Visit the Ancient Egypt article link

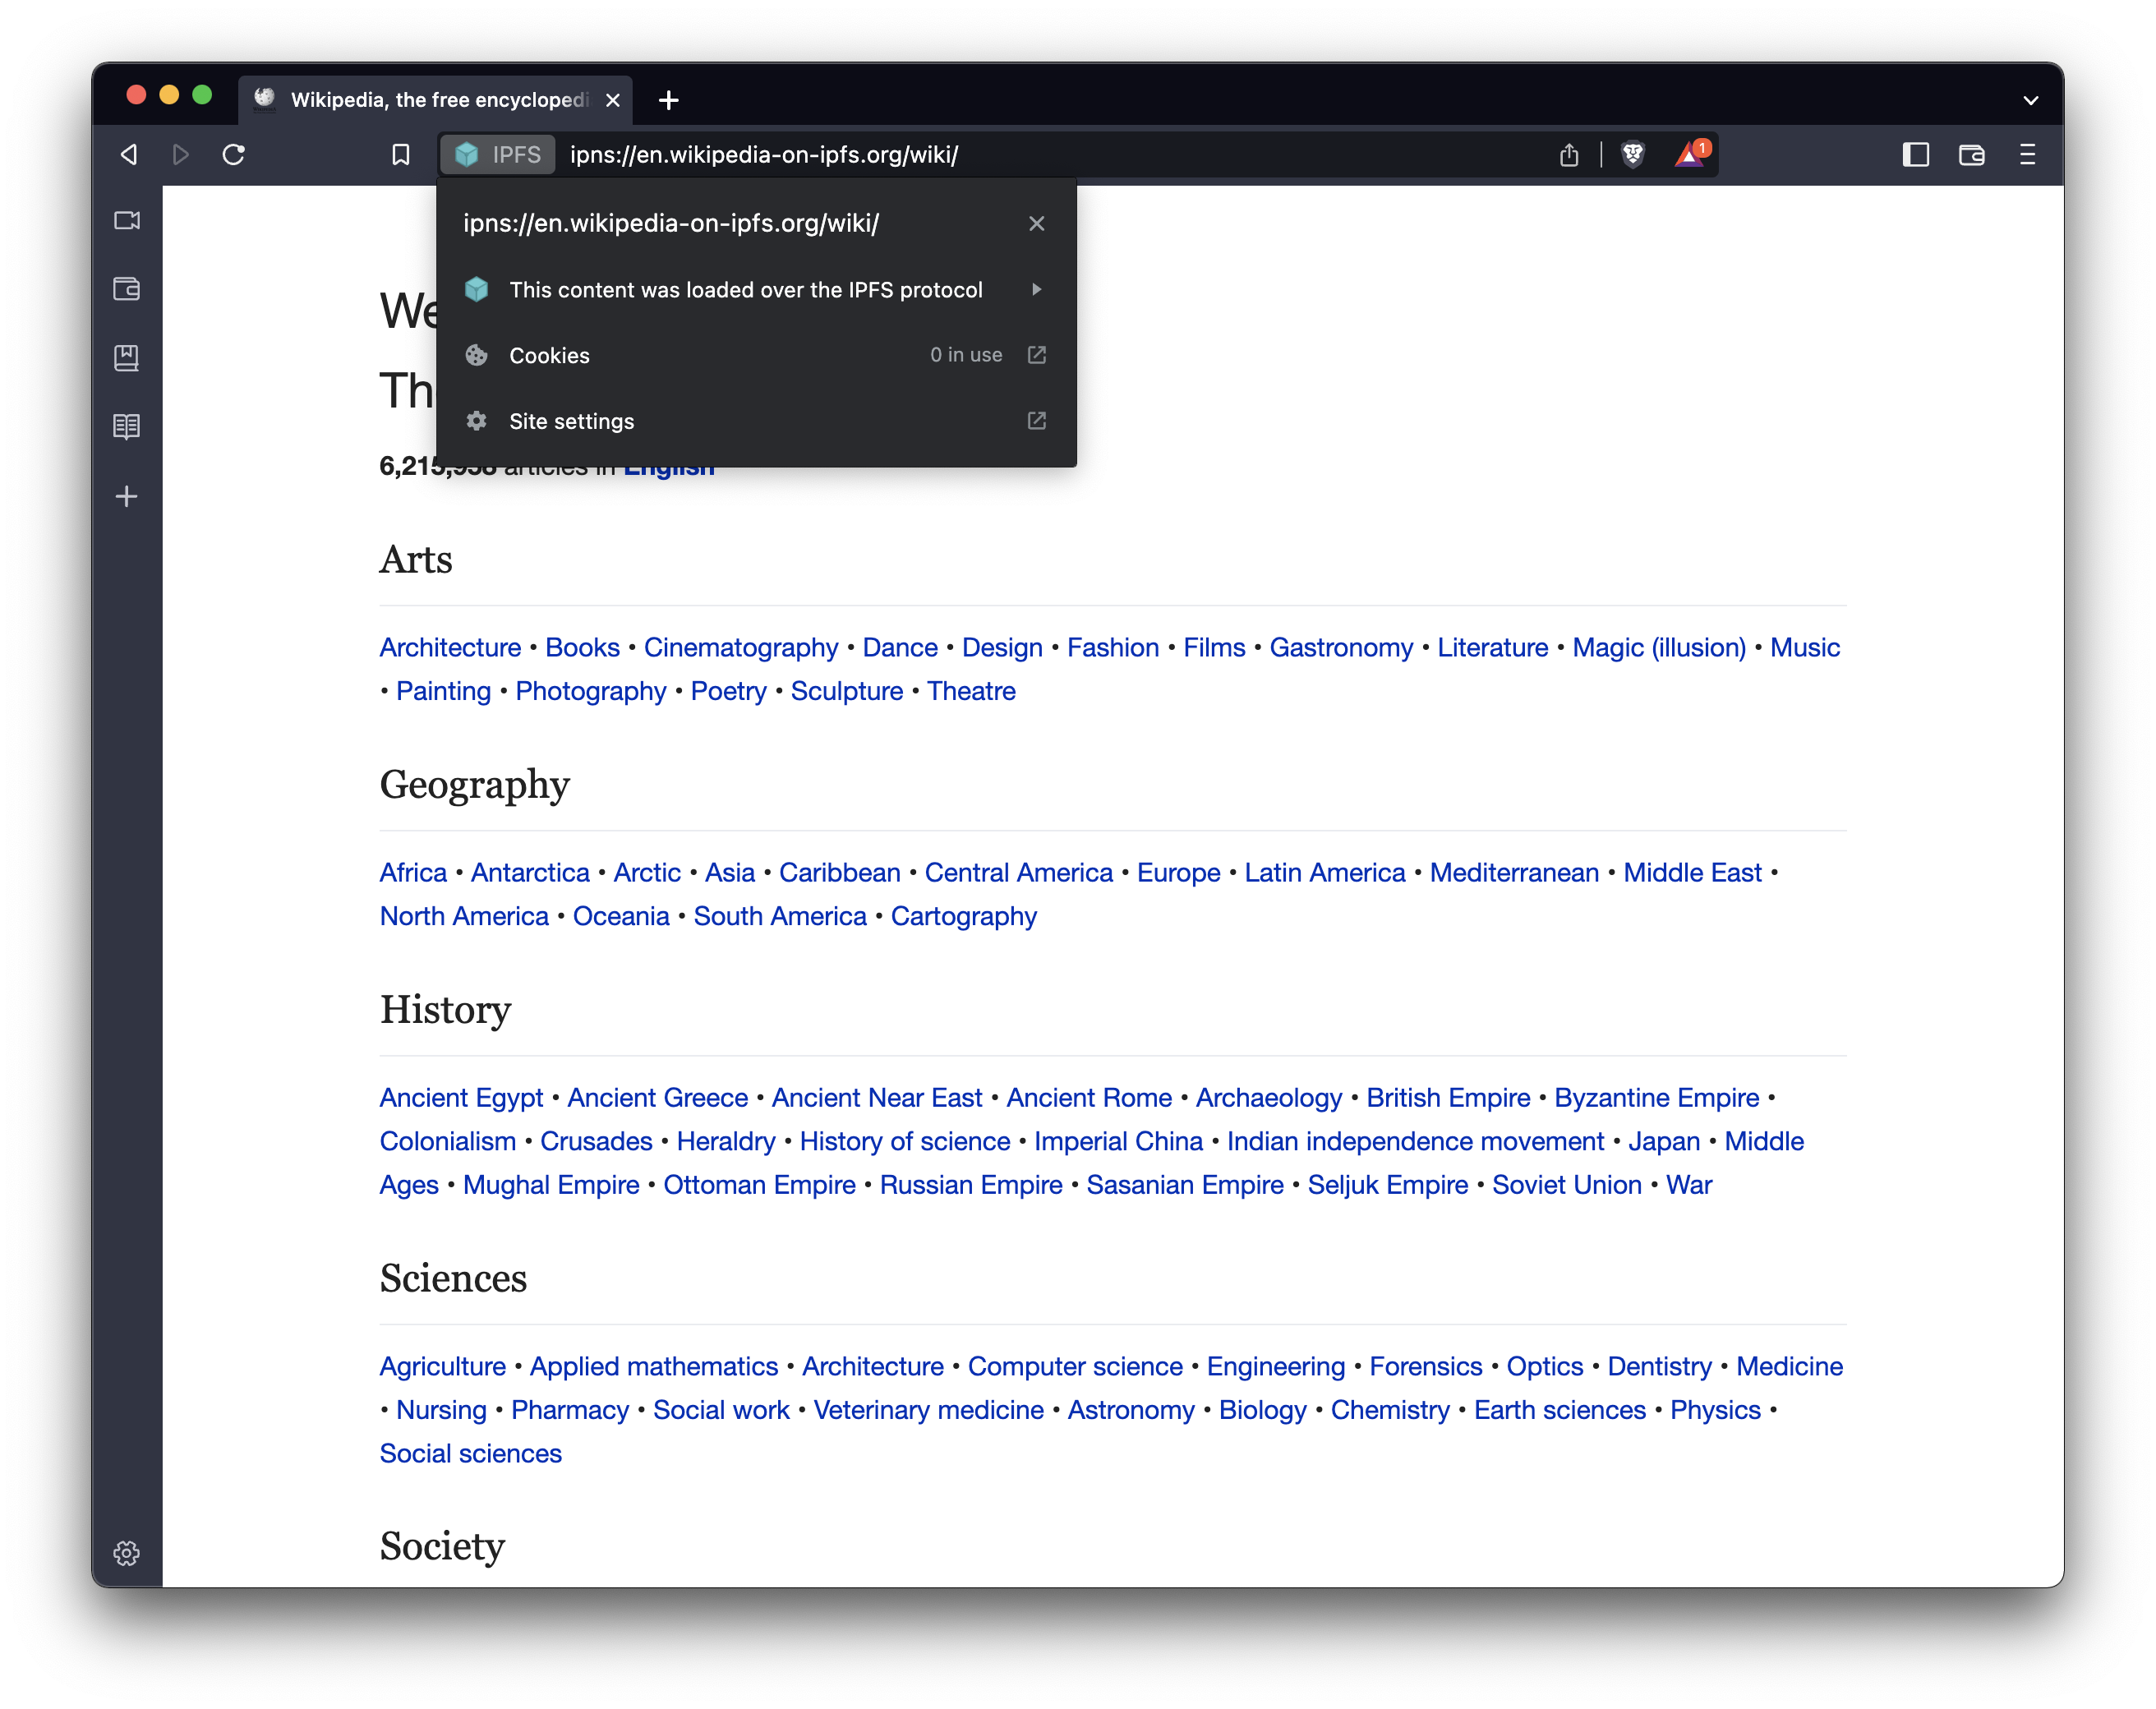(x=460, y=1097)
